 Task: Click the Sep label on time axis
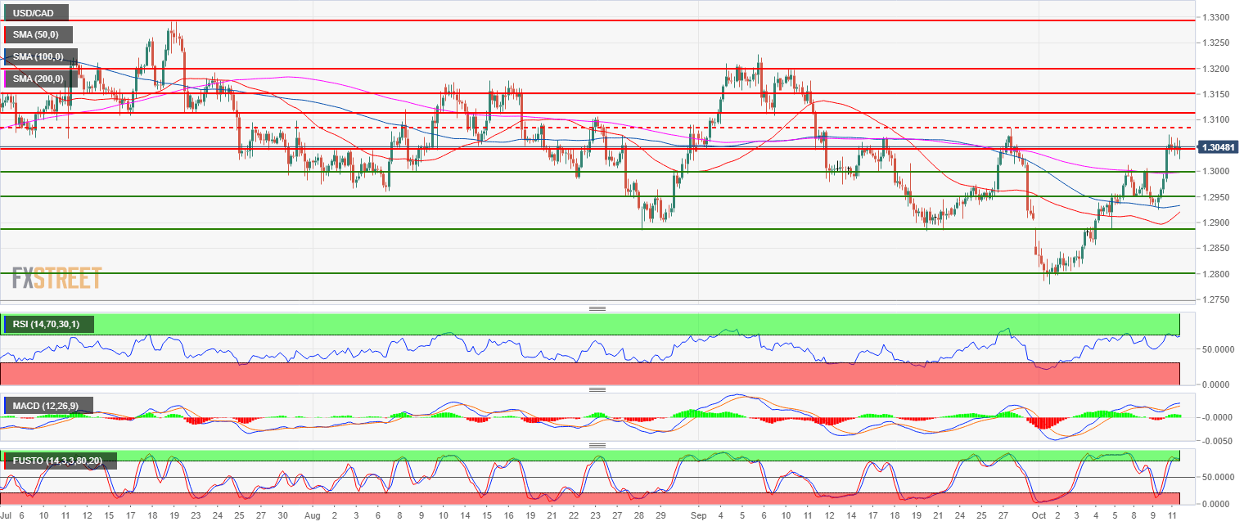coord(697,516)
